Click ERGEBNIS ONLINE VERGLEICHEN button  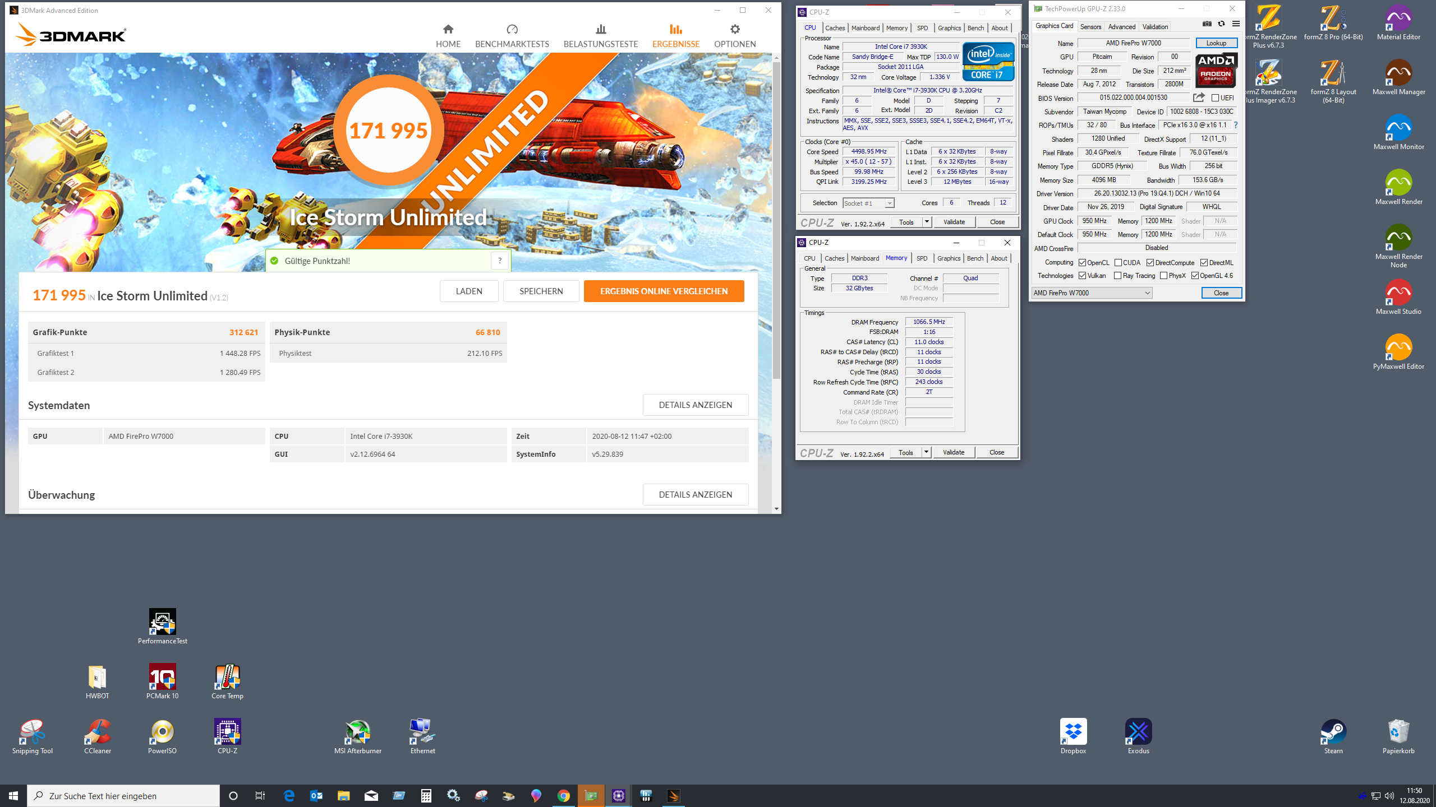664,291
